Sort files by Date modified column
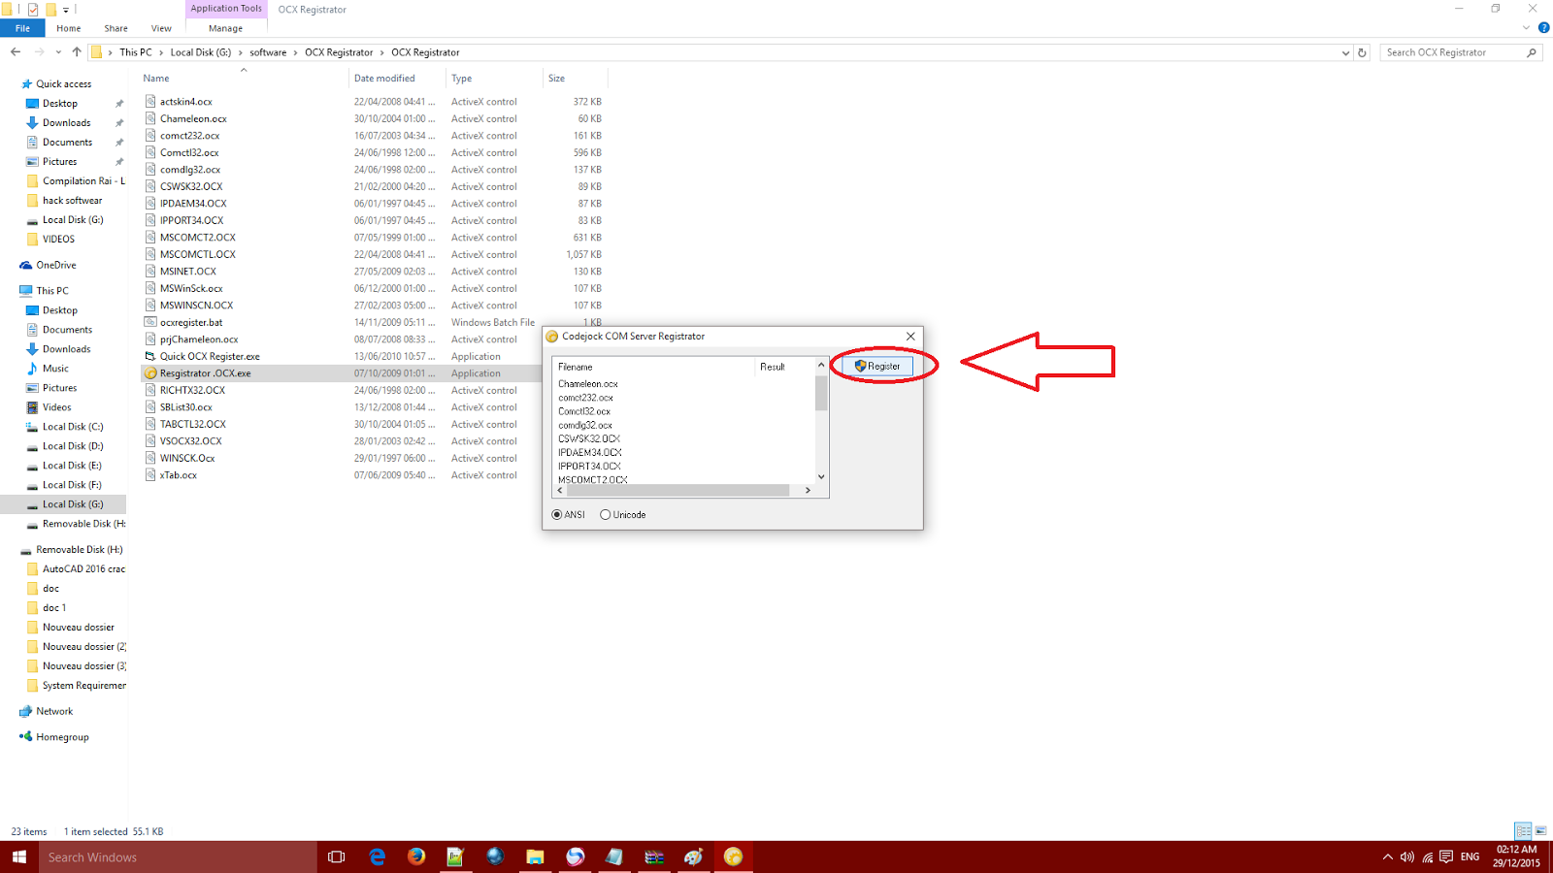Screen dimensions: 1553x873 coord(384,79)
